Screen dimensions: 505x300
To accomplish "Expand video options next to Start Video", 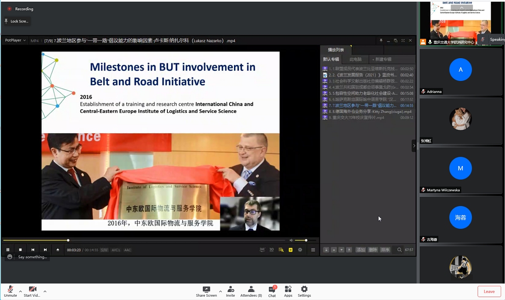I will [45, 291].
